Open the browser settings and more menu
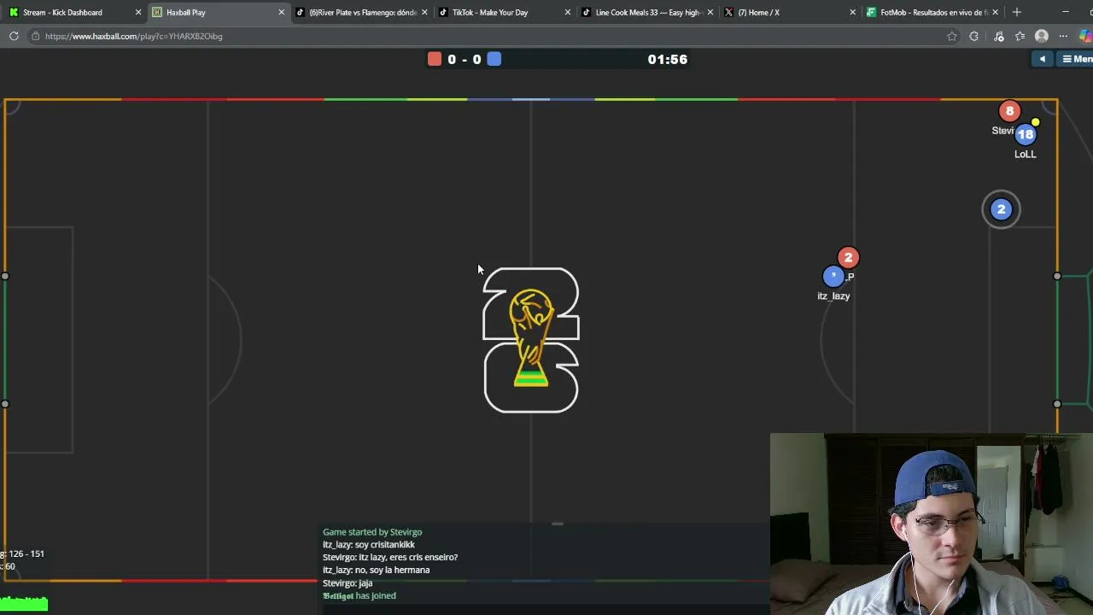 pos(1063,36)
